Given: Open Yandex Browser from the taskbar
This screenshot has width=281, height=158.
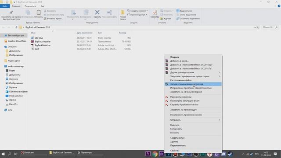Looking at the screenshot, I should tap(209, 154).
